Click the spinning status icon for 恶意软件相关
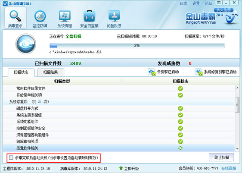 pyautogui.click(x=180, y=148)
